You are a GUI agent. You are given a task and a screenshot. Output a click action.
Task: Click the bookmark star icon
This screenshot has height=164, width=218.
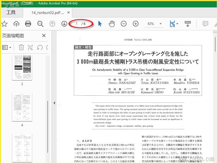[4, 24]
